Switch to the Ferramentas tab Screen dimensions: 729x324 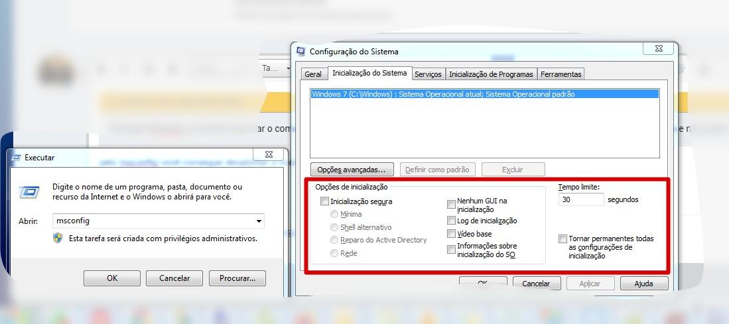point(561,74)
